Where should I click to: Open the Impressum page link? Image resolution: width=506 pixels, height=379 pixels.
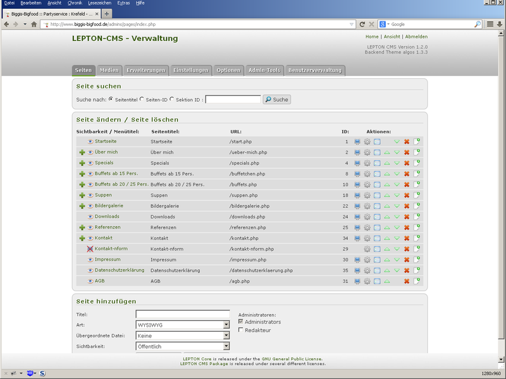click(108, 260)
